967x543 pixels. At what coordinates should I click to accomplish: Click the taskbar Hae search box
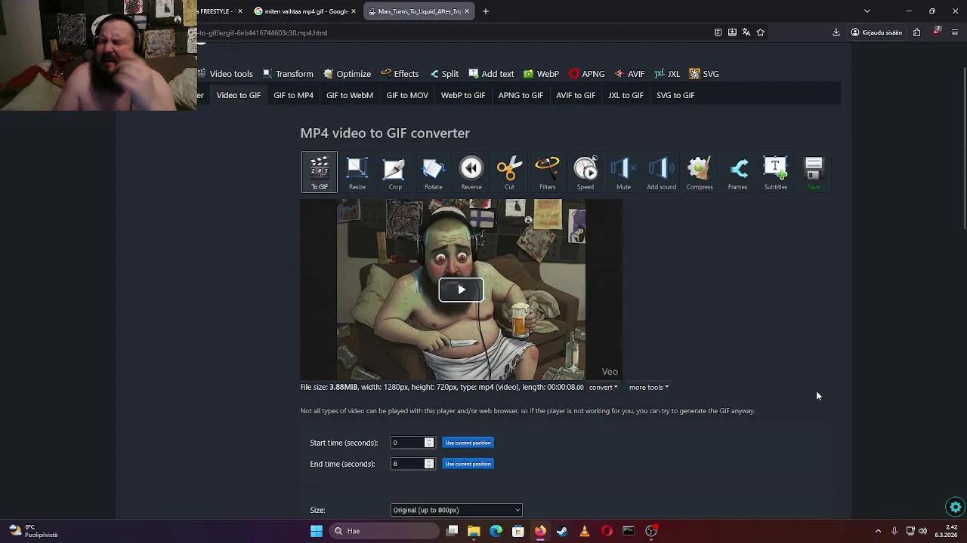384,531
